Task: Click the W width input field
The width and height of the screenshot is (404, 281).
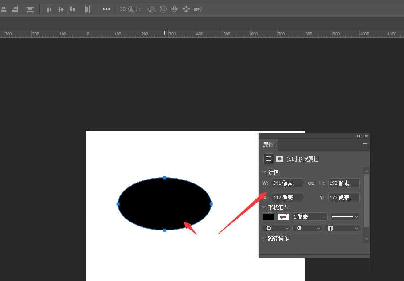Action: [287, 183]
